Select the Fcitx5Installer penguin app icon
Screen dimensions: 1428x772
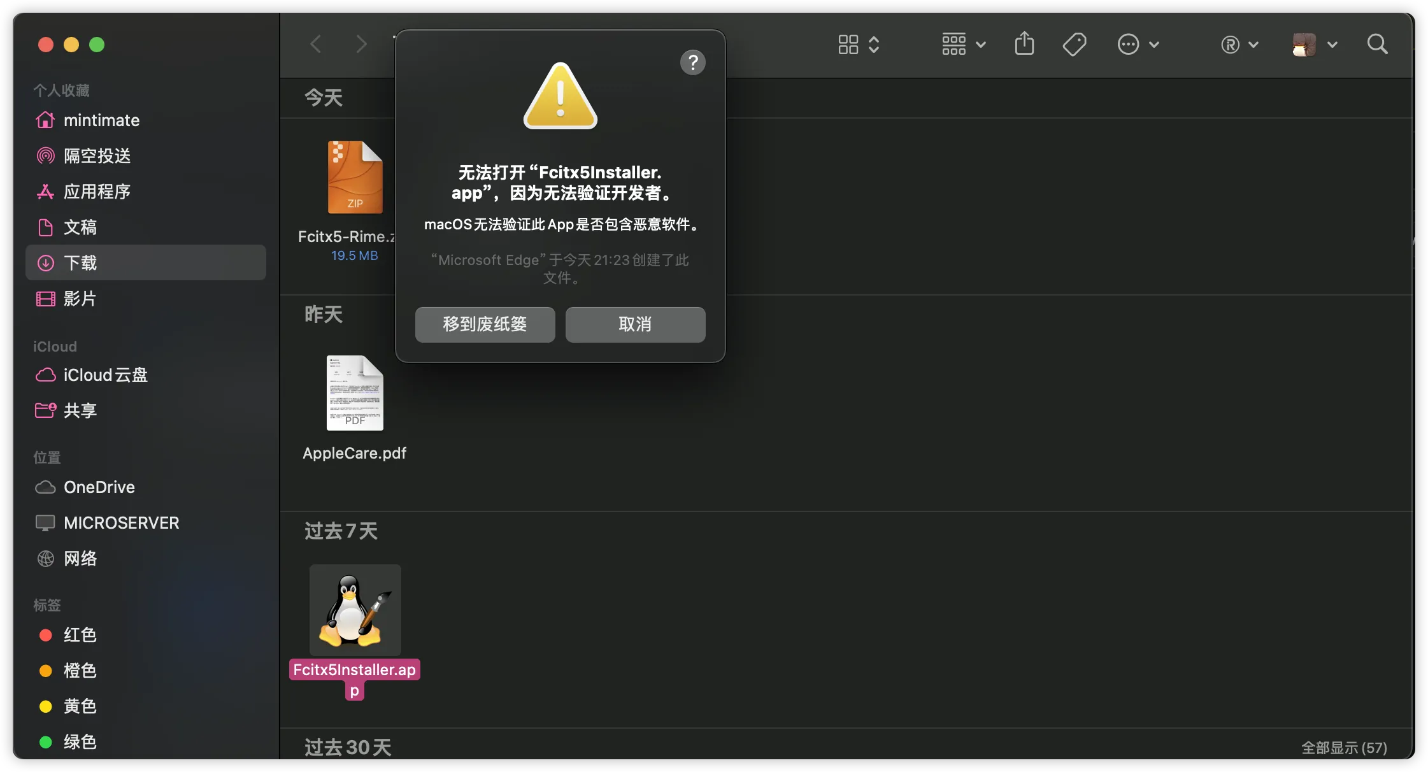(355, 610)
